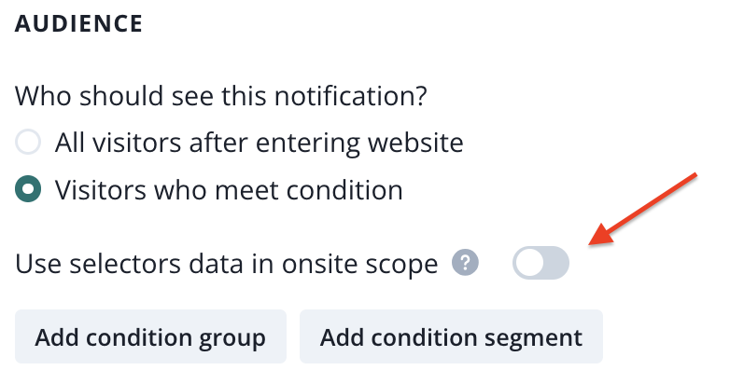Add a new condition group
This screenshot has height=384, width=730.
(x=150, y=336)
